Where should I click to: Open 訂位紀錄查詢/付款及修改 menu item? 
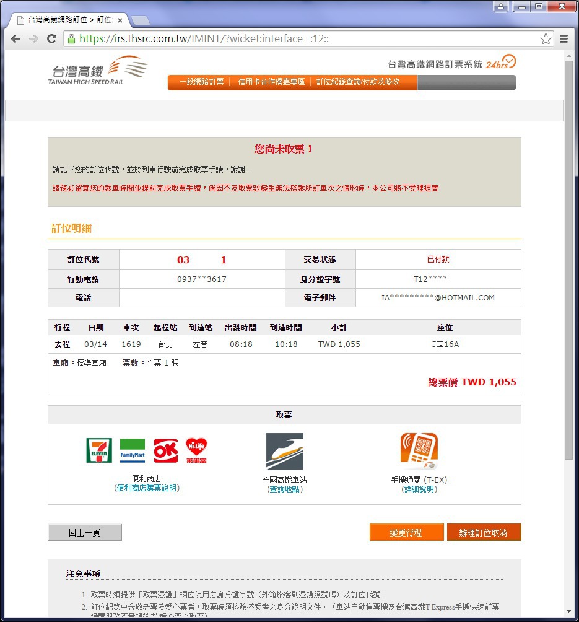coord(358,82)
